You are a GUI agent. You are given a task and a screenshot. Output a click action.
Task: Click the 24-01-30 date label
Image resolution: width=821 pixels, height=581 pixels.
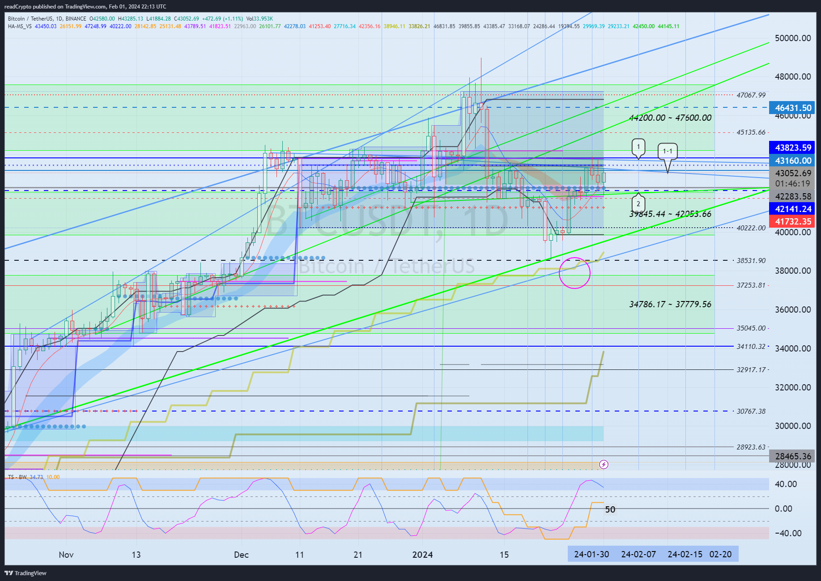[x=591, y=554]
